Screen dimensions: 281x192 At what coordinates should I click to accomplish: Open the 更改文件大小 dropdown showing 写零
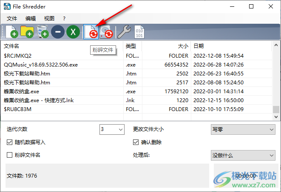(x=243, y=130)
